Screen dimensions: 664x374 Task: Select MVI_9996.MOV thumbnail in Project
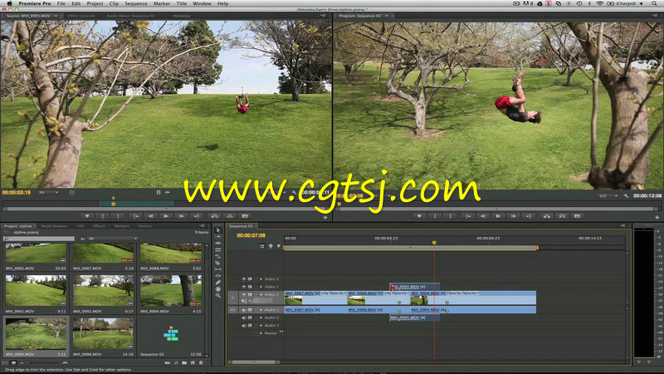pyautogui.click(x=103, y=335)
